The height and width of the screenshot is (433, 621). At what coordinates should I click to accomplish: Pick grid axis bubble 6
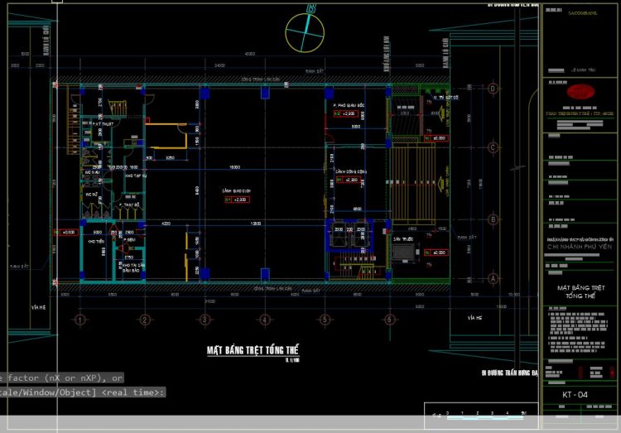[x=387, y=320]
